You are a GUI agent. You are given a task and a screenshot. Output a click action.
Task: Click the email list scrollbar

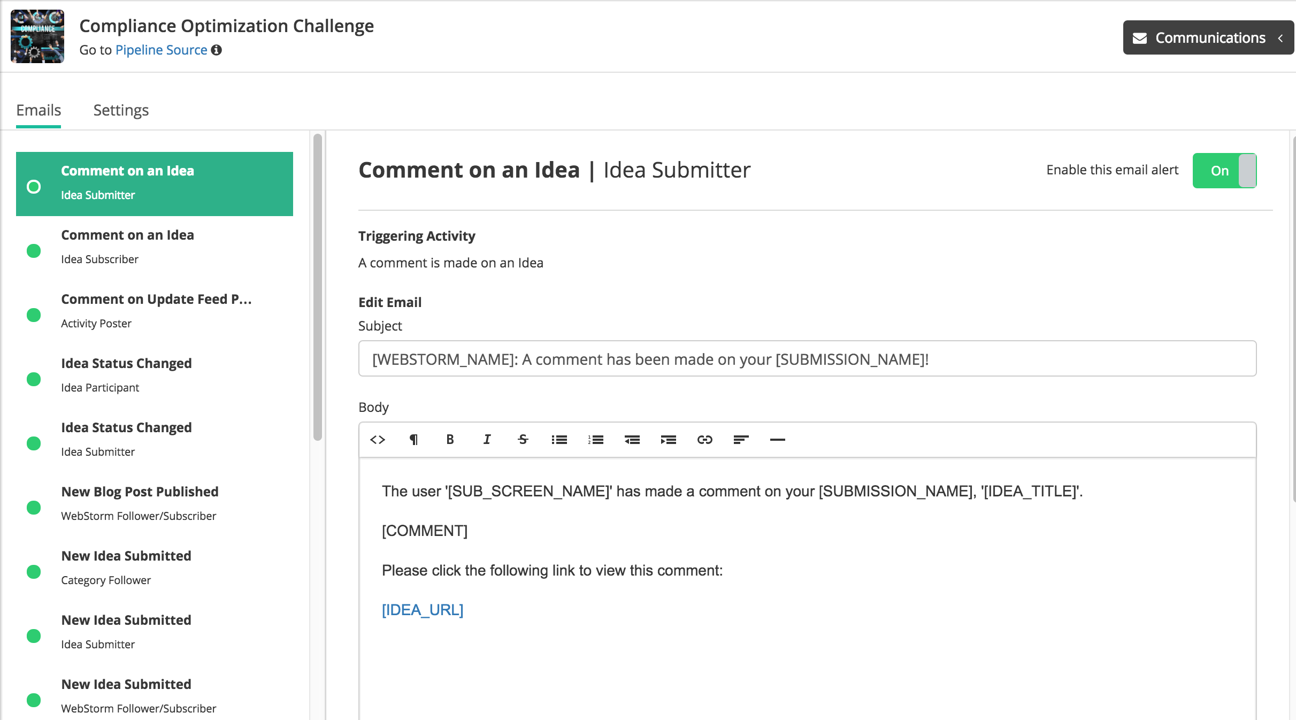coord(318,288)
